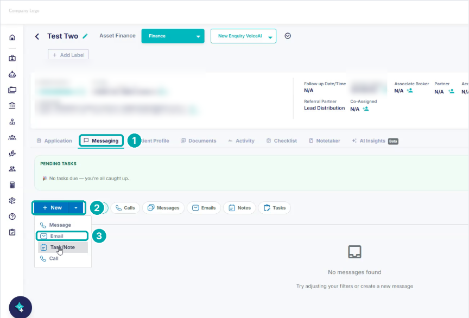Switch to the AI Insights tab
The height and width of the screenshot is (318, 469).
click(375, 141)
